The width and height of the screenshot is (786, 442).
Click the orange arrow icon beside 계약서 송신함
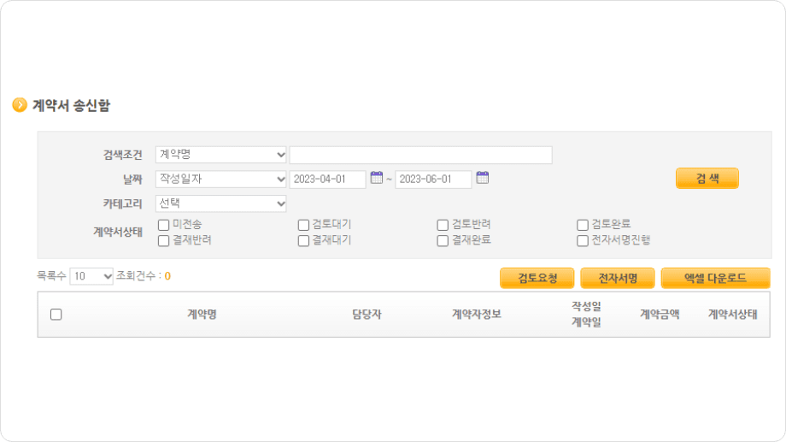click(x=20, y=105)
